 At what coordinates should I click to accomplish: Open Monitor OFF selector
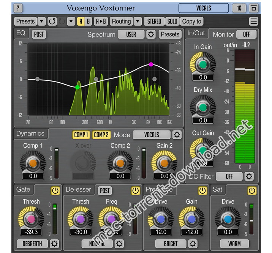tap(246, 34)
